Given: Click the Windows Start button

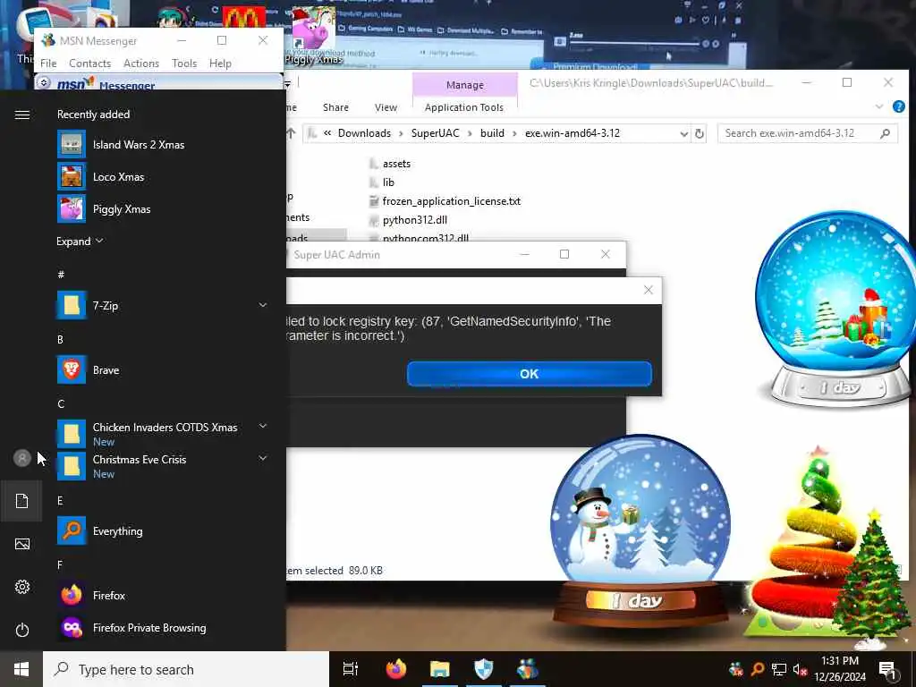Looking at the screenshot, I should [21, 669].
